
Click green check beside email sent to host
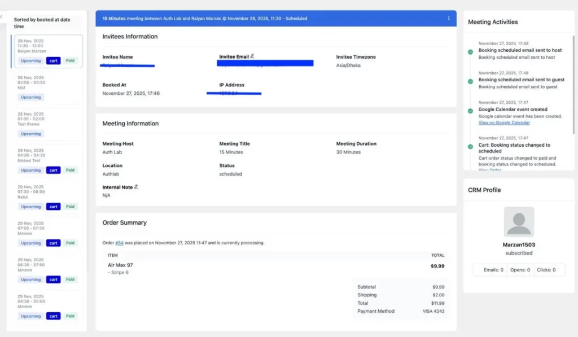pyautogui.click(x=470, y=52)
